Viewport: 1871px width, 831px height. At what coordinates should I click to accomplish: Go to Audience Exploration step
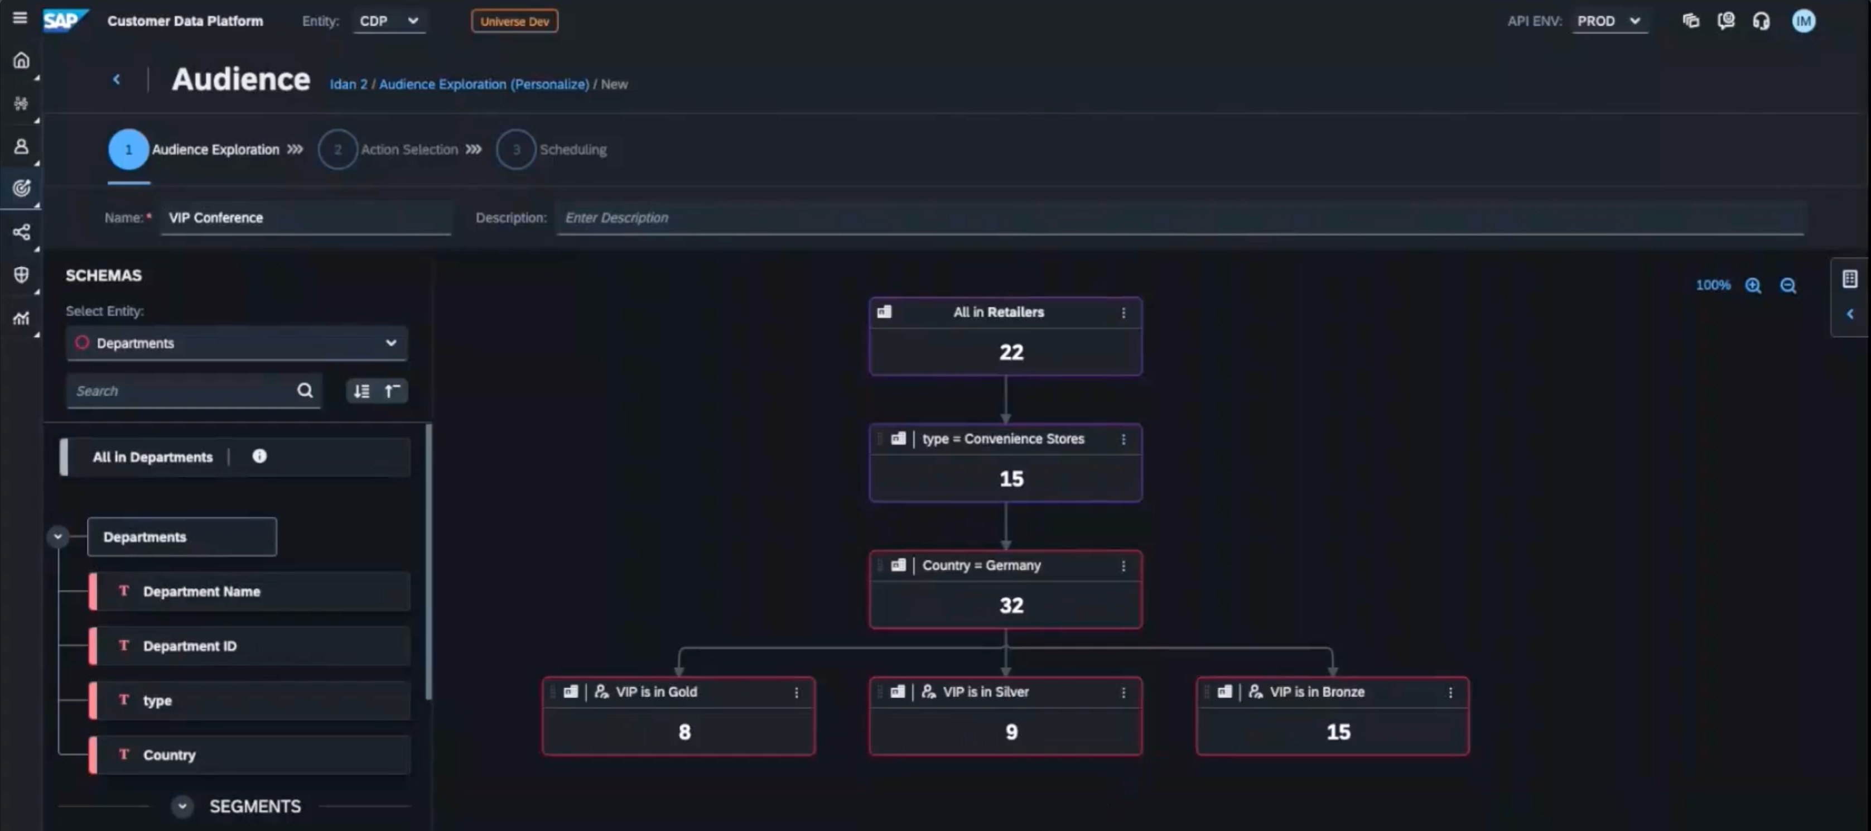194,150
